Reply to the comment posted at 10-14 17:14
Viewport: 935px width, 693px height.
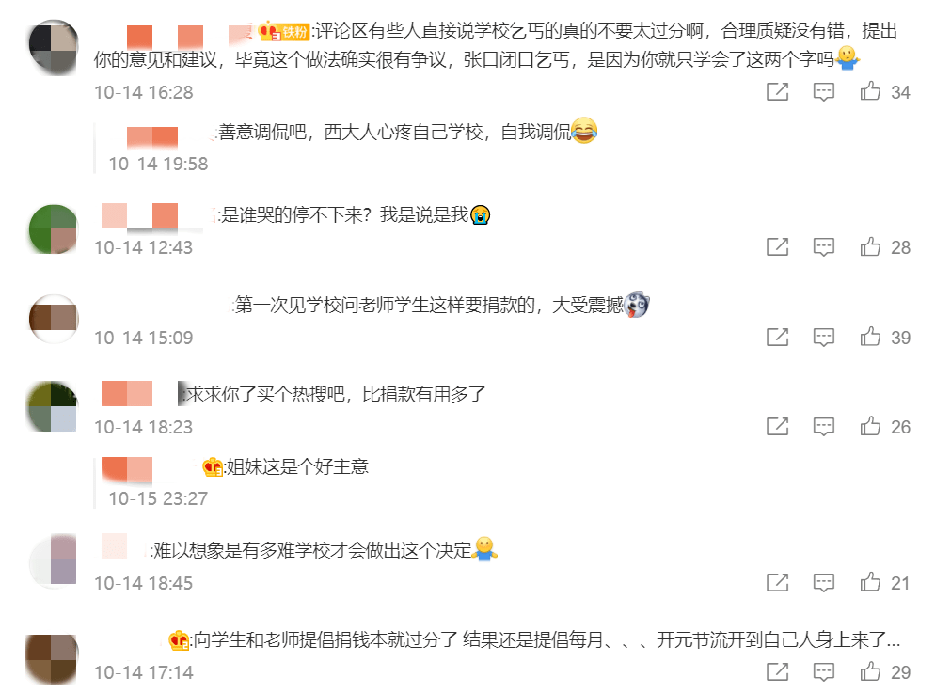point(823,672)
